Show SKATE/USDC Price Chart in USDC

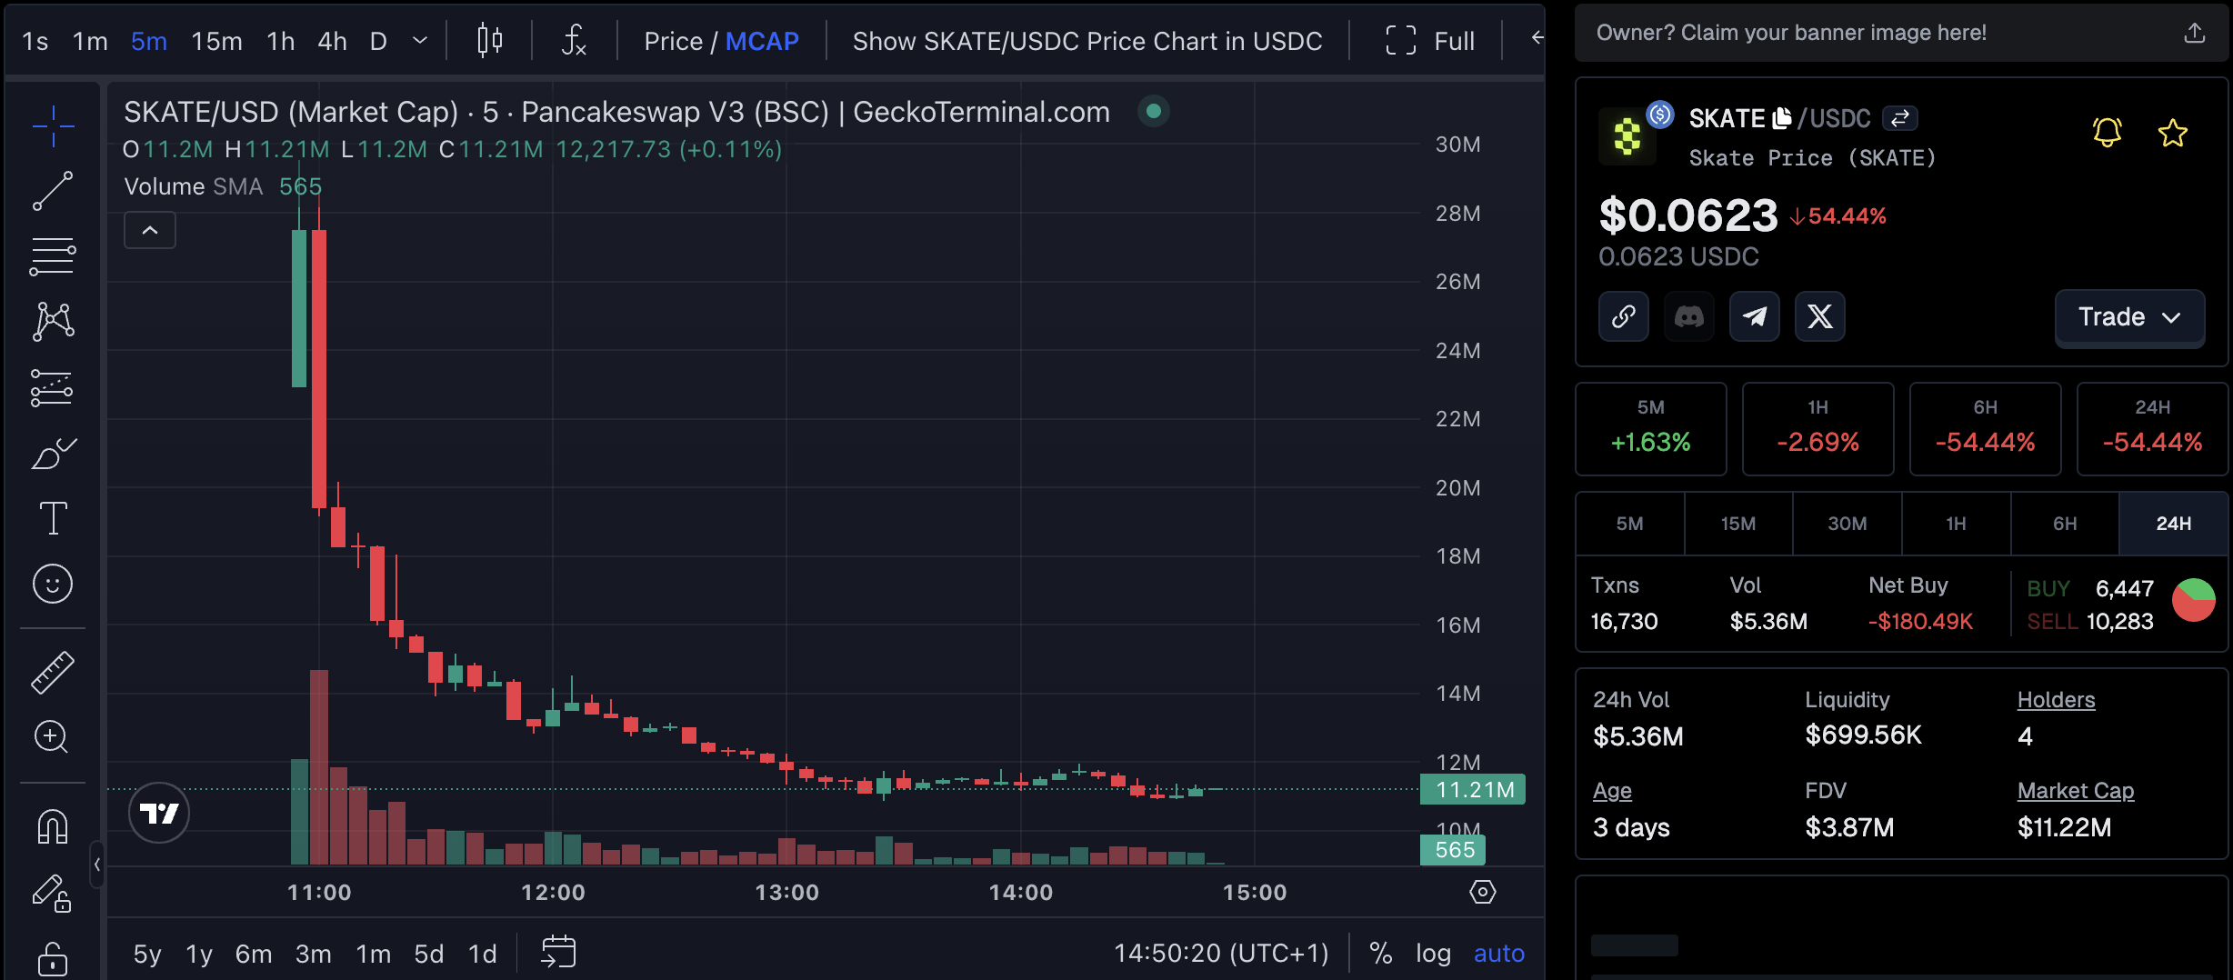[x=1087, y=40]
